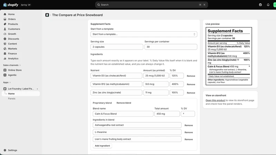Click Lot Foundry app icon in sidebar
Viewport: 276px width, 155px height.
click(5, 89)
